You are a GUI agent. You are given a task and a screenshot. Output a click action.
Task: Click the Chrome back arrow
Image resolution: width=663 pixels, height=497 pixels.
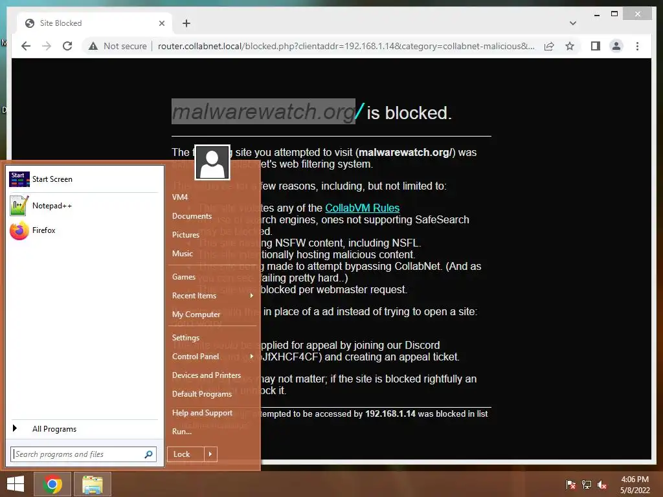tap(26, 46)
